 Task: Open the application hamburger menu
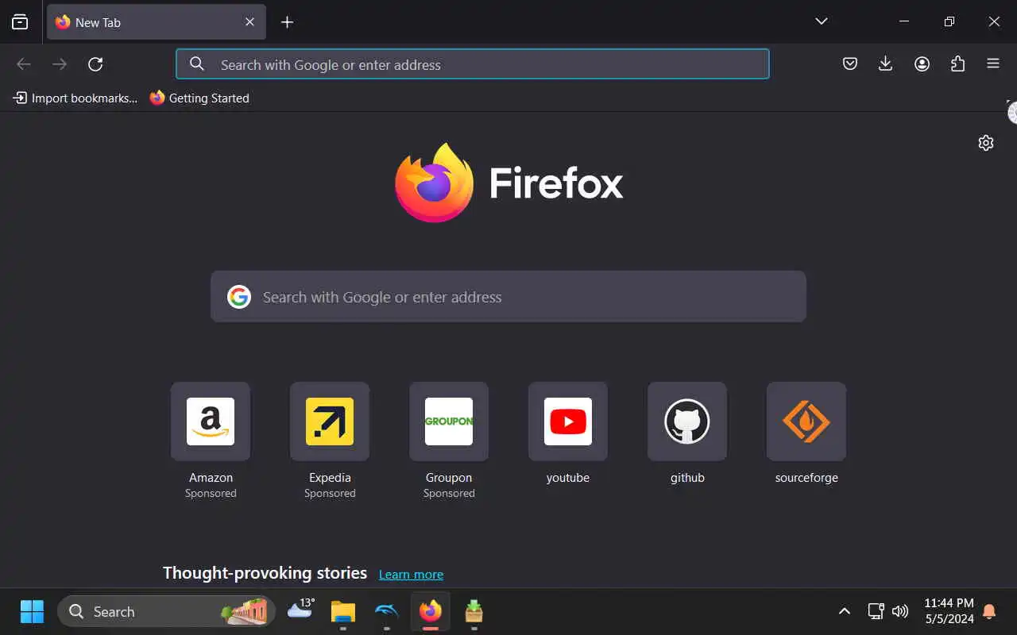[993, 64]
